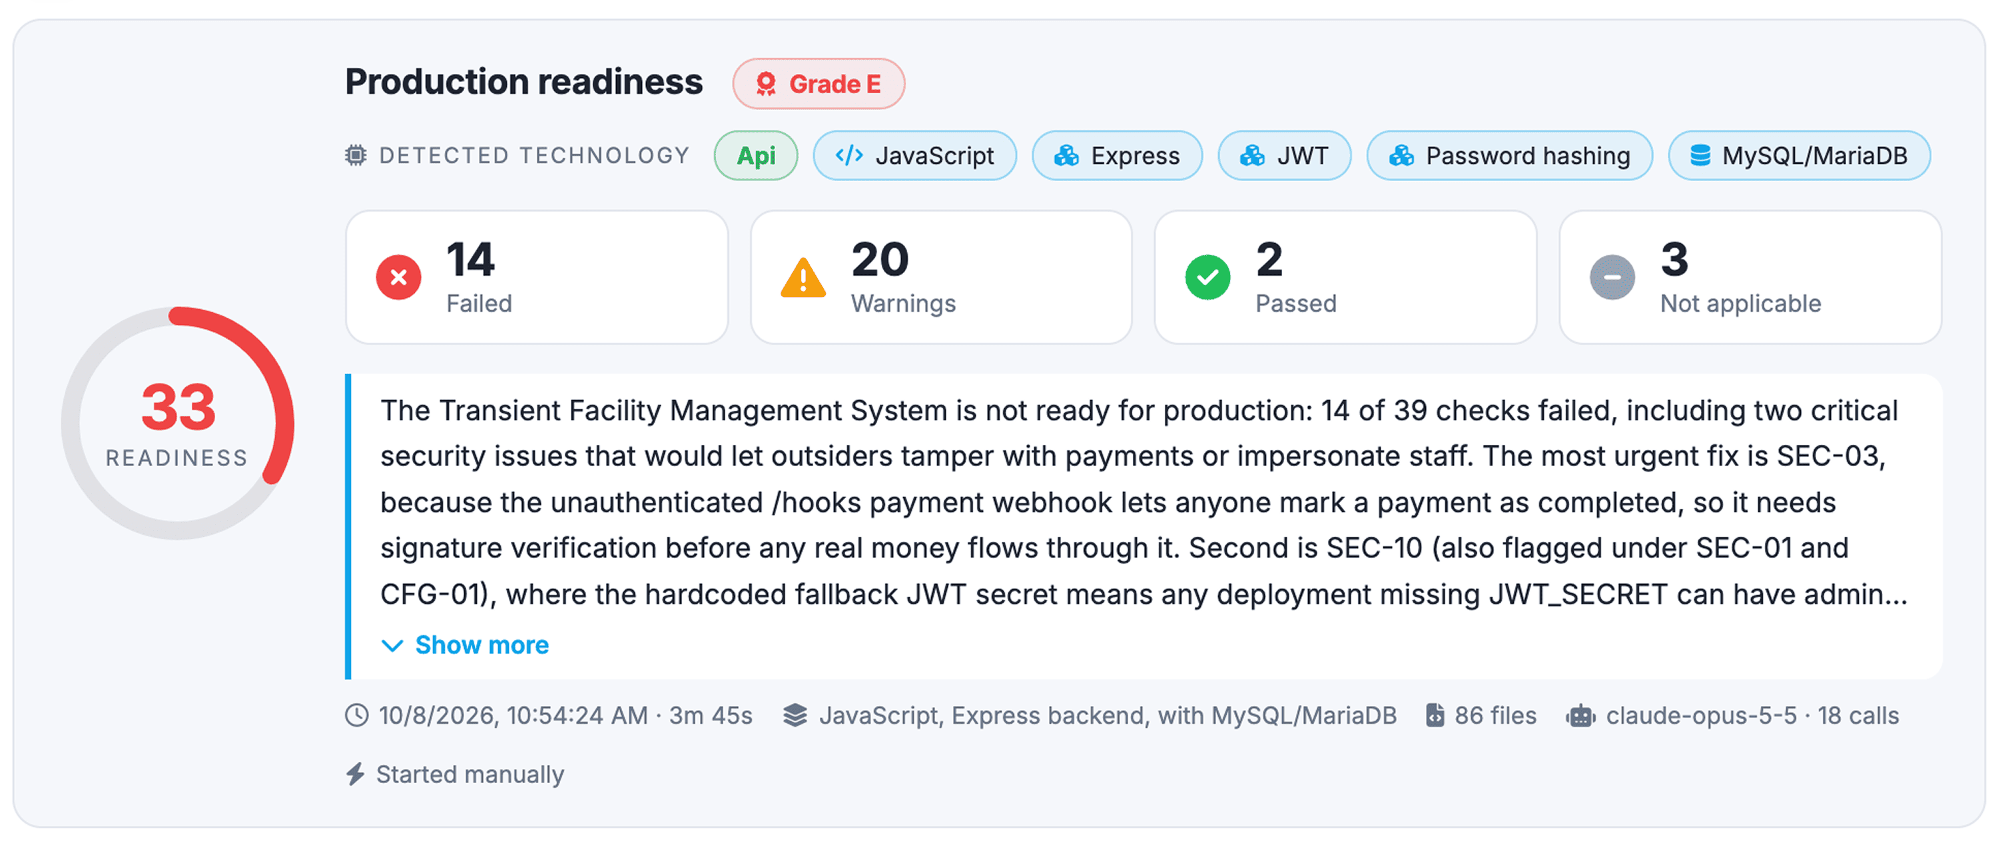Click the gray not applicable minus icon
Screen dimensions: 2006x851
pyautogui.click(x=1612, y=277)
